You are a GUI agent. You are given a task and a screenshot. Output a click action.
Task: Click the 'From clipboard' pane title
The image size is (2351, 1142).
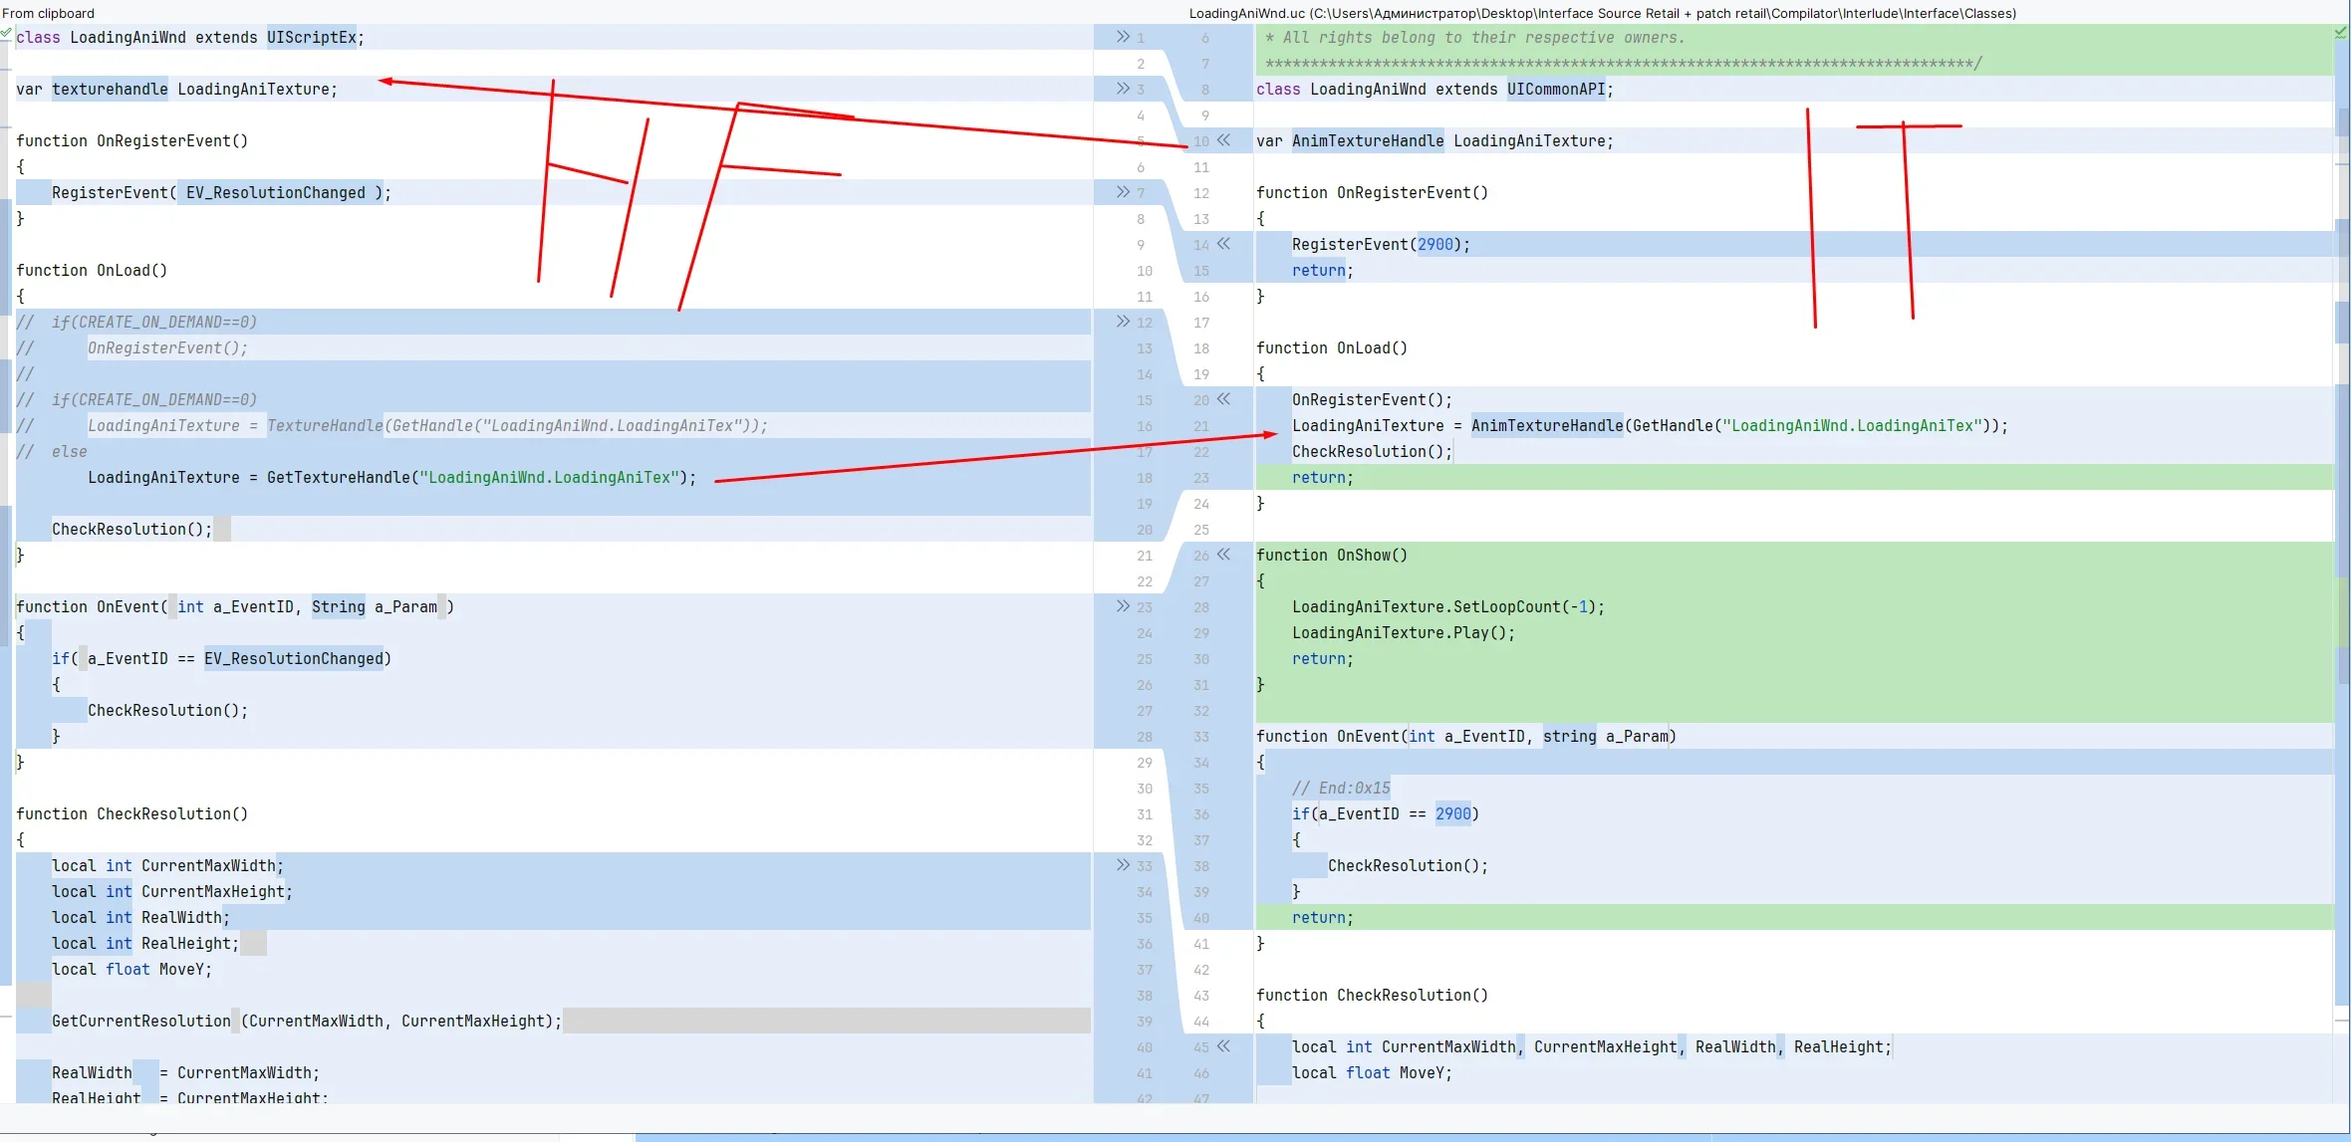(48, 13)
